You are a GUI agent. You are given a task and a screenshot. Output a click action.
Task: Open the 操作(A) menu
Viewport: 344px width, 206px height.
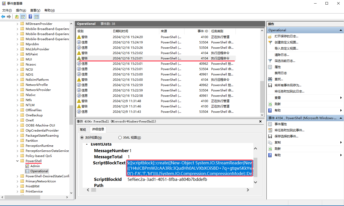pos(21,10)
